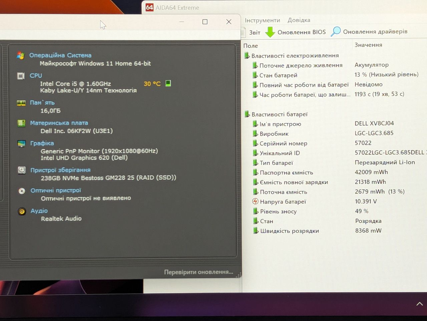This screenshot has height=321, width=427.
Task: Select the Унікальний ID row label
Action: [280, 153]
